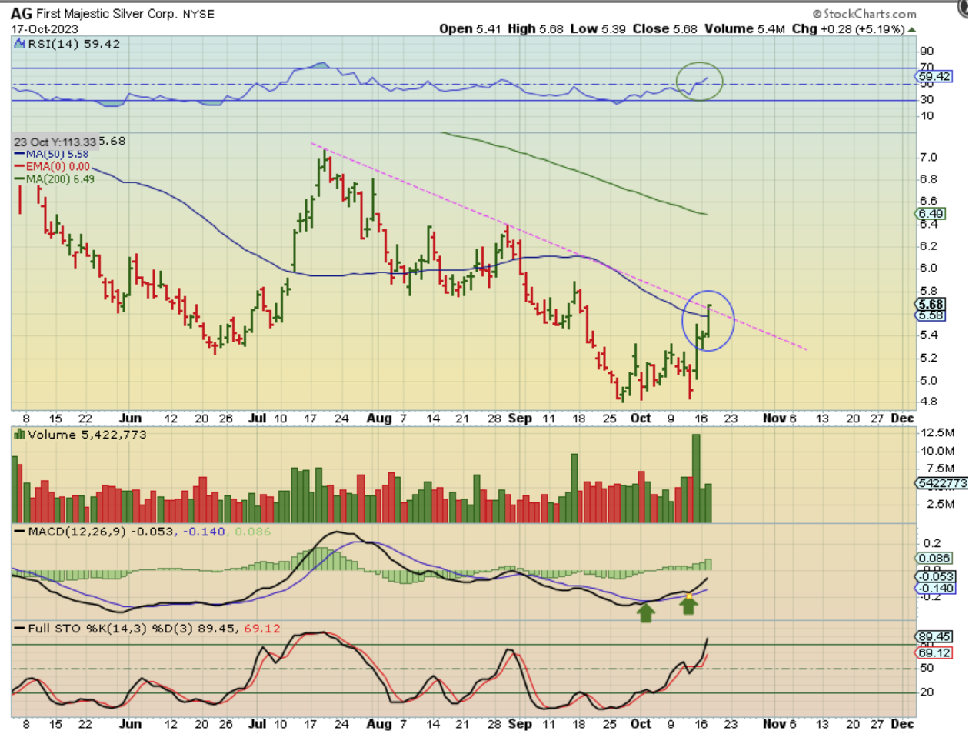This screenshot has height=734, width=969.
Task: Click the -0.053 MACD axis tag
Action: tap(935, 576)
